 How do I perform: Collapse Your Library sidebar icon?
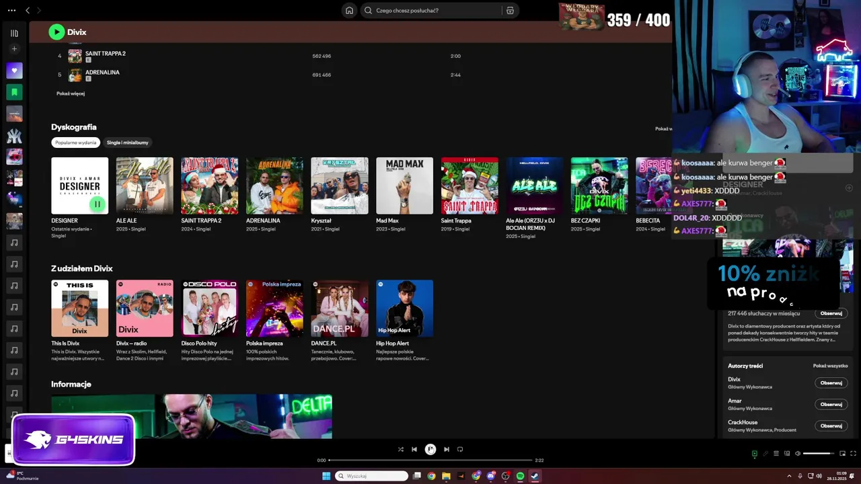click(14, 33)
